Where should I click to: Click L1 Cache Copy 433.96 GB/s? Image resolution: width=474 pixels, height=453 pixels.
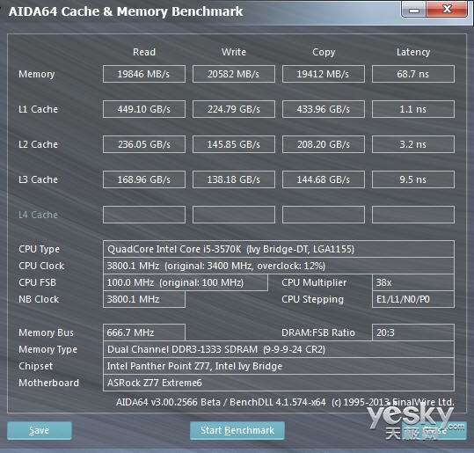tap(324, 109)
